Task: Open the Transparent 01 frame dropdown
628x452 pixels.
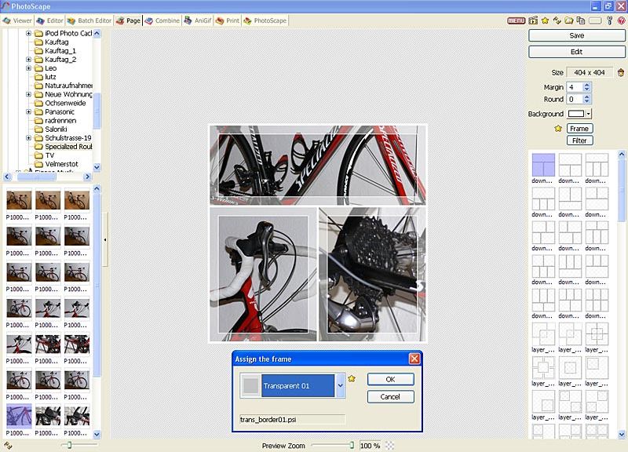Action: (x=341, y=385)
